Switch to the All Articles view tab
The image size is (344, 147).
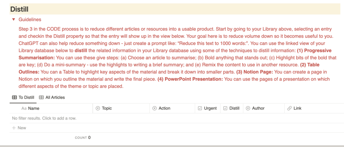[x=52, y=98]
